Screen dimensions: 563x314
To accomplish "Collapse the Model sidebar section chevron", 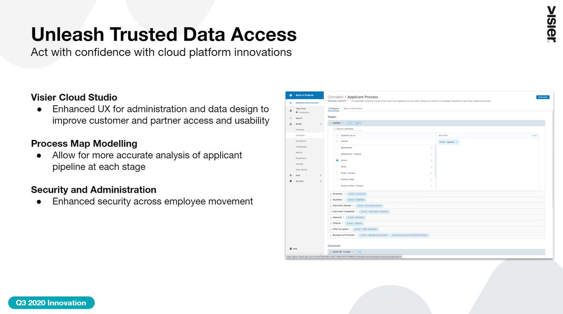I will 321,124.
